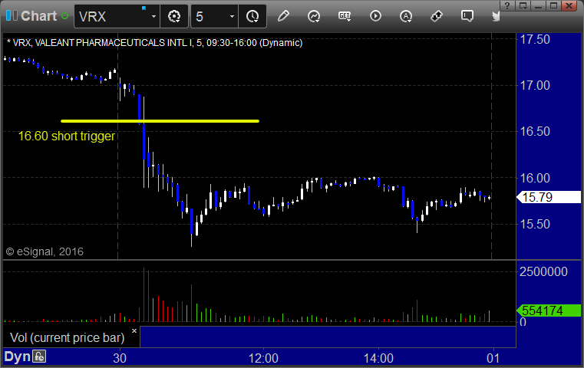Click the GET signals toolbar icon
The width and height of the screenshot is (584, 368).
[x=345, y=16]
